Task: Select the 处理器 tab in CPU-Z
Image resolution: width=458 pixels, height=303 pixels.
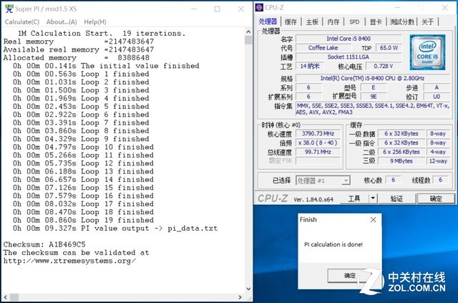Action: point(268,21)
